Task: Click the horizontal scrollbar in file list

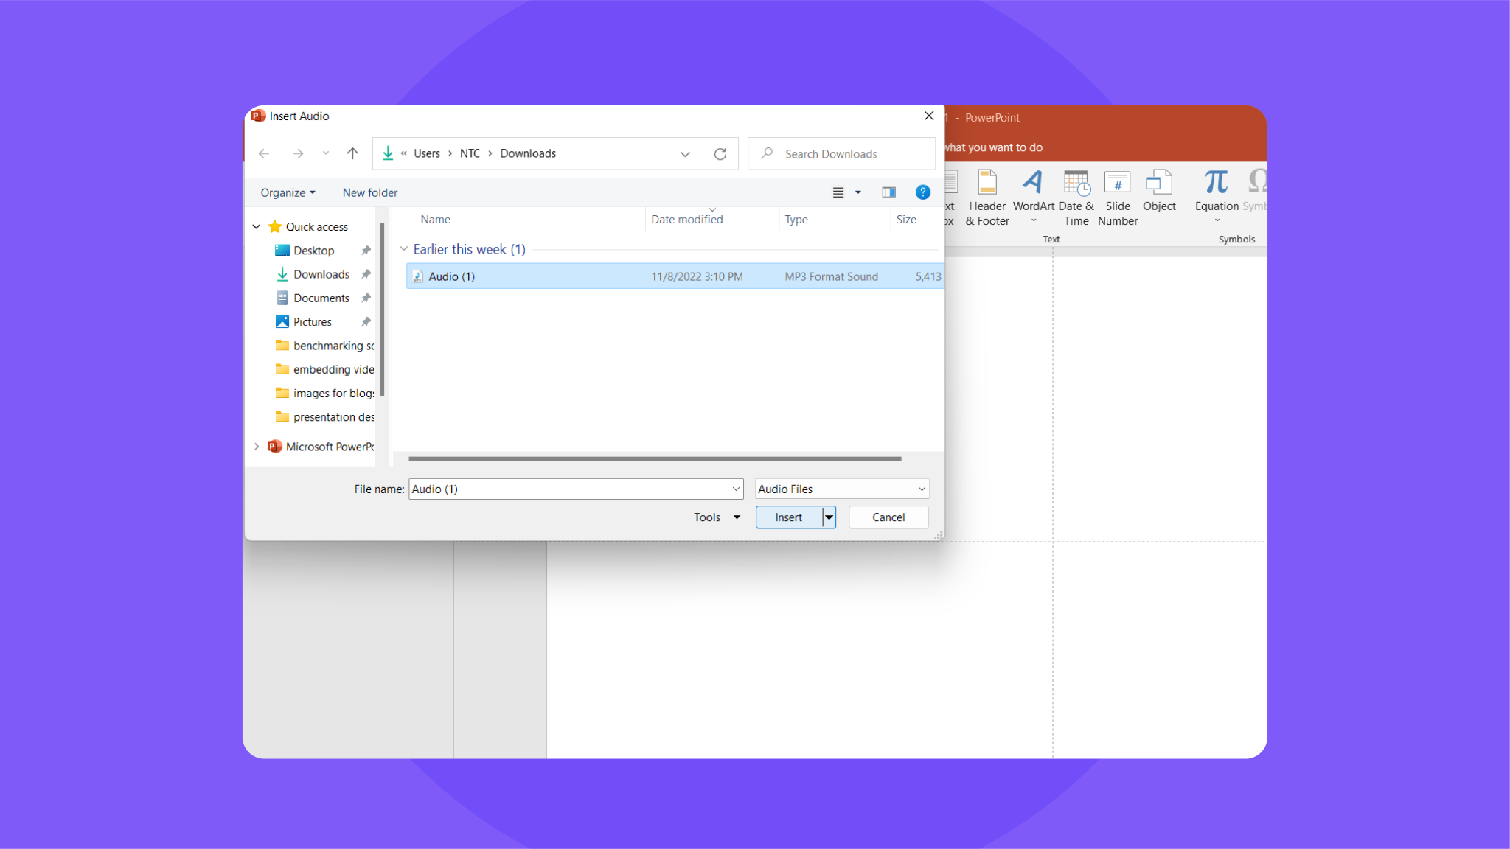Action: (655, 458)
